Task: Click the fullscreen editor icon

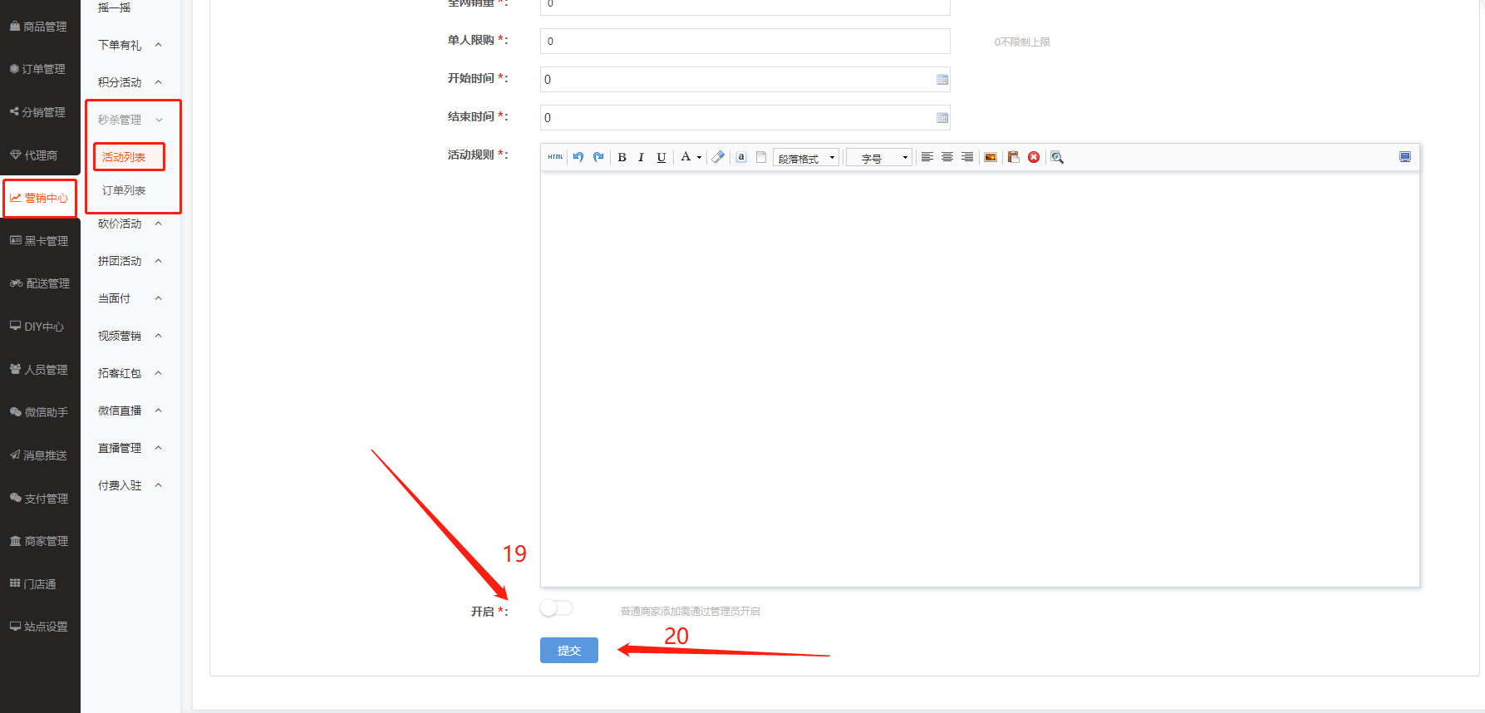Action: [1405, 157]
